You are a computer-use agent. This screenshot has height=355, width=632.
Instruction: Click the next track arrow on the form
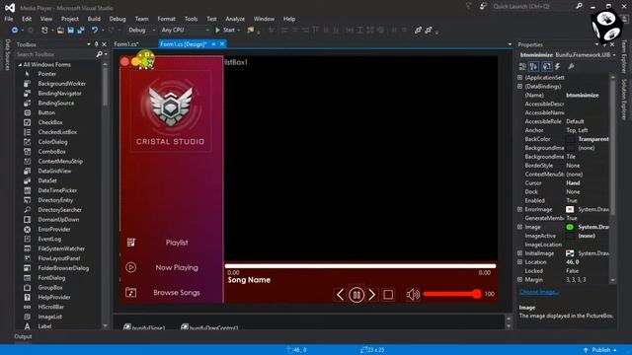pyautogui.click(x=372, y=295)
